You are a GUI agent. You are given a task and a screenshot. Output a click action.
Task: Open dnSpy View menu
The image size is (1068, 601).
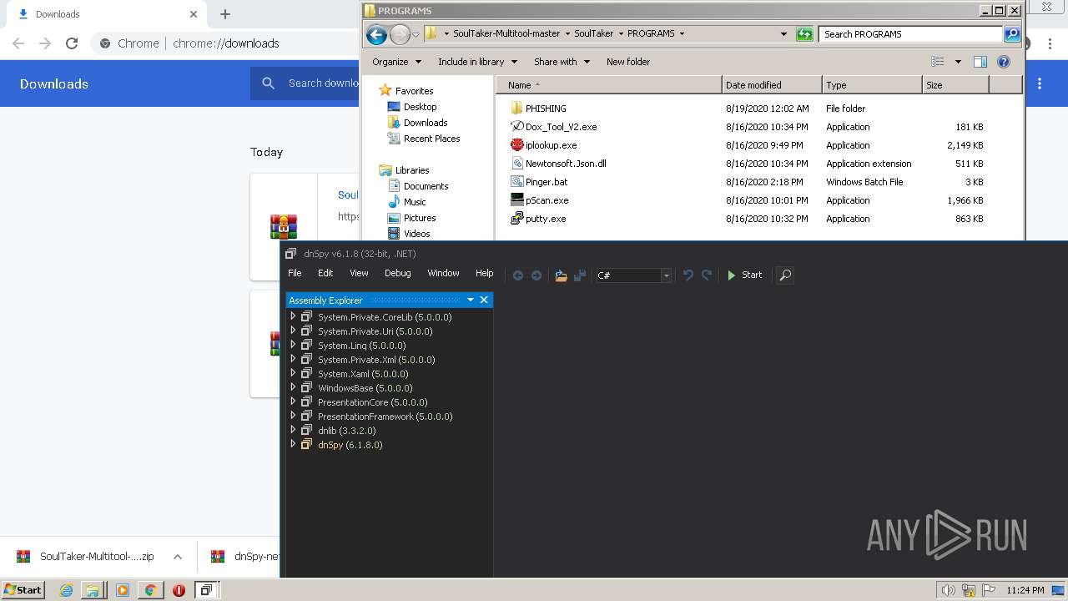pyautogui.click(x=359, y=273)
